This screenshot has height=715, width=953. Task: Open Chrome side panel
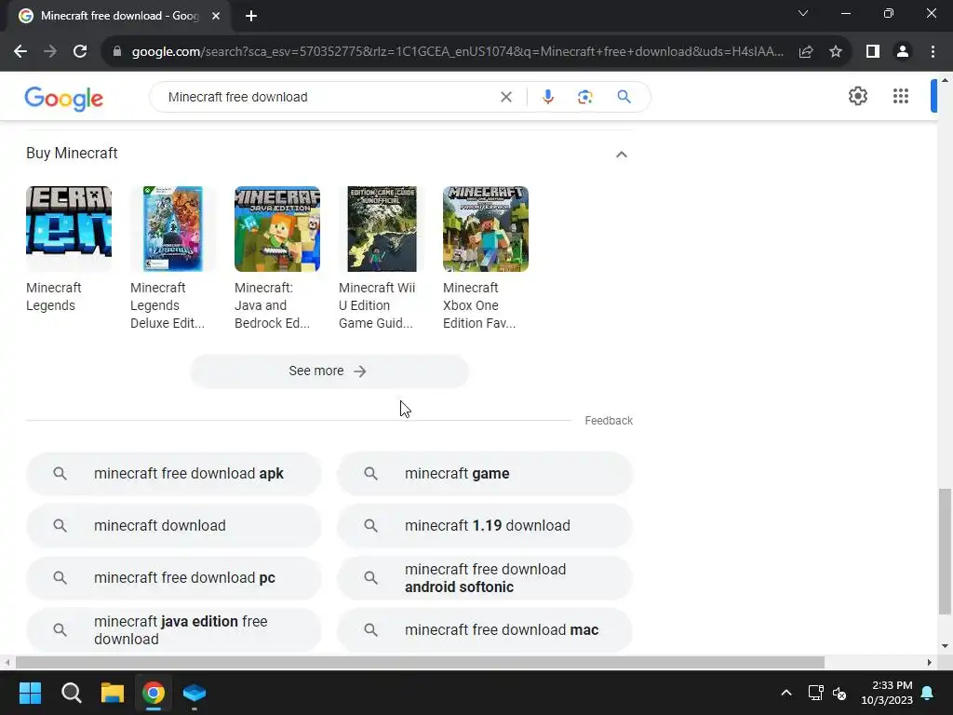pos(873,52)
